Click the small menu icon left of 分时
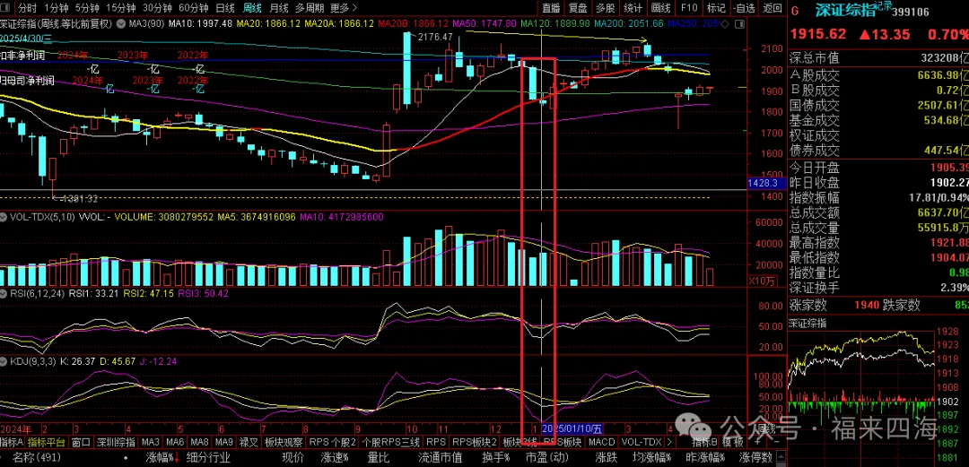 tap(7, 9)
